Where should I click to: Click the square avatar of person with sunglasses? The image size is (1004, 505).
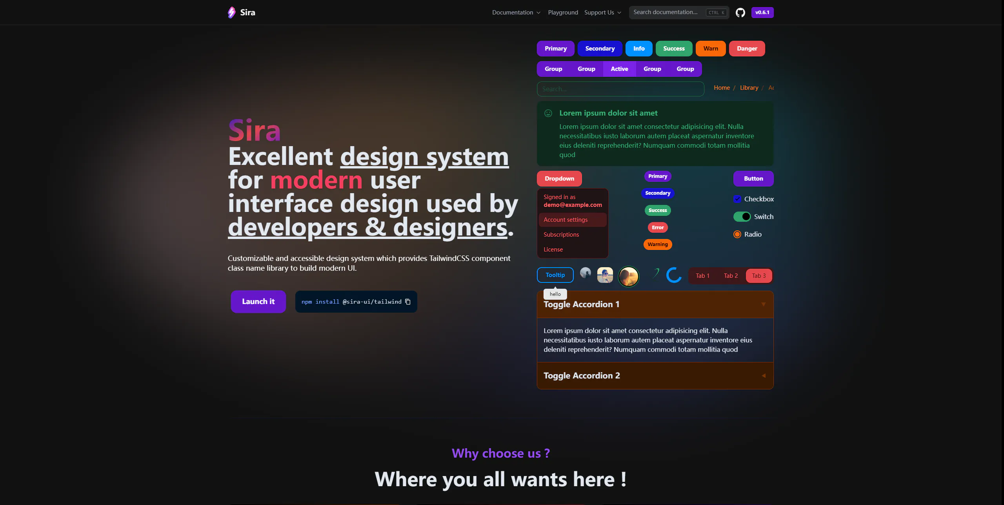click(605, 275)
